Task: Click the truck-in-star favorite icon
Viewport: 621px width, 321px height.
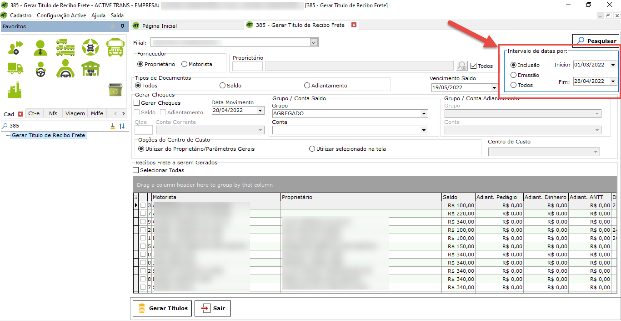Action: pyautogui.click(x=90, y=47)
